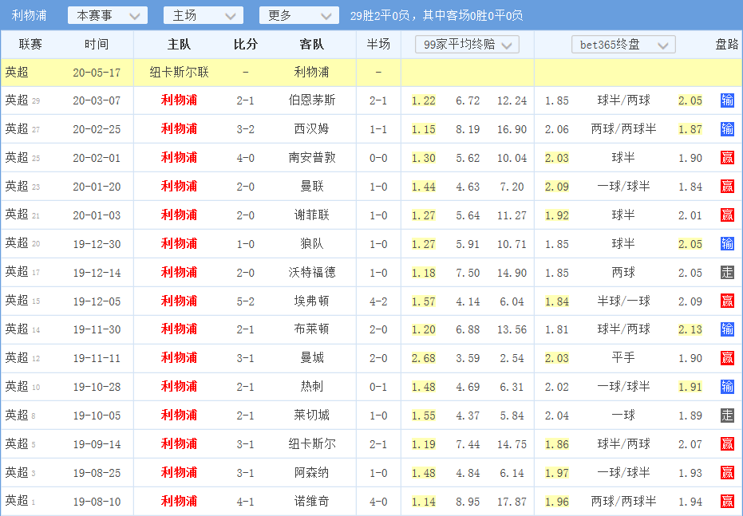Click 赢 icon in 南安普敦 row
The width and height of the screenshot is (743, 516).
click(727, 158)
